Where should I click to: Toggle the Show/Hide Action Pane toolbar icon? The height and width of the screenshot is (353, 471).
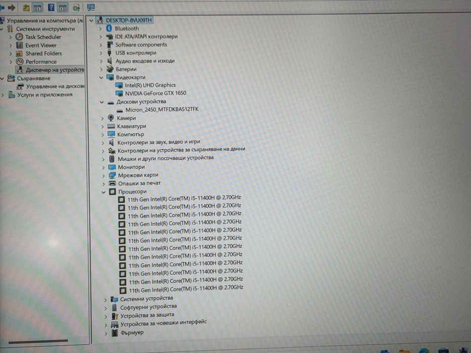pyautogui.click(x=63, y=8)
